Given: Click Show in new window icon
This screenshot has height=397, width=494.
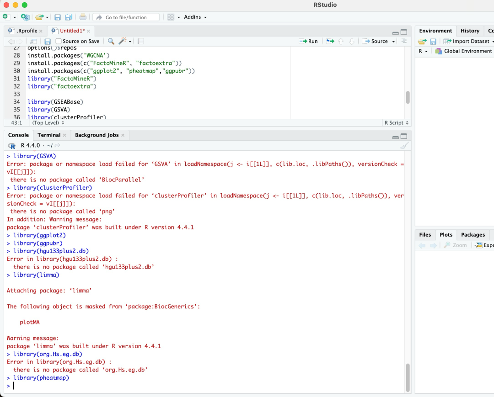Looking at the screenshot, I should [x=33, y=41].
